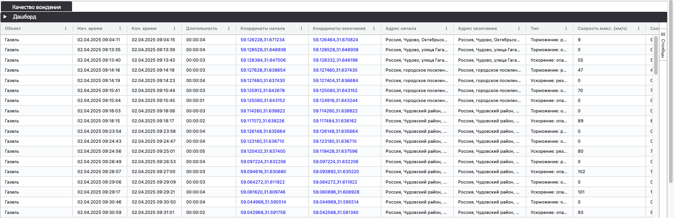Open column menu for Тип header

(x=567, y=29)
